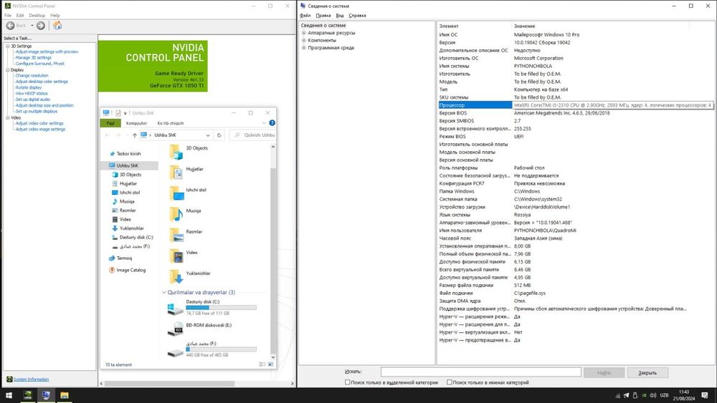The height and width of the screenshot is (403, 717).
Task: Open Manage 3D settings
Action: point(34,57)
